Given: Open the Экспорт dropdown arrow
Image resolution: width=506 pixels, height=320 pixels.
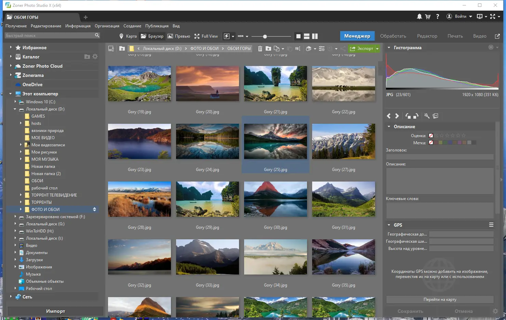Looking at the screenshot, I should tap(377, 49).
